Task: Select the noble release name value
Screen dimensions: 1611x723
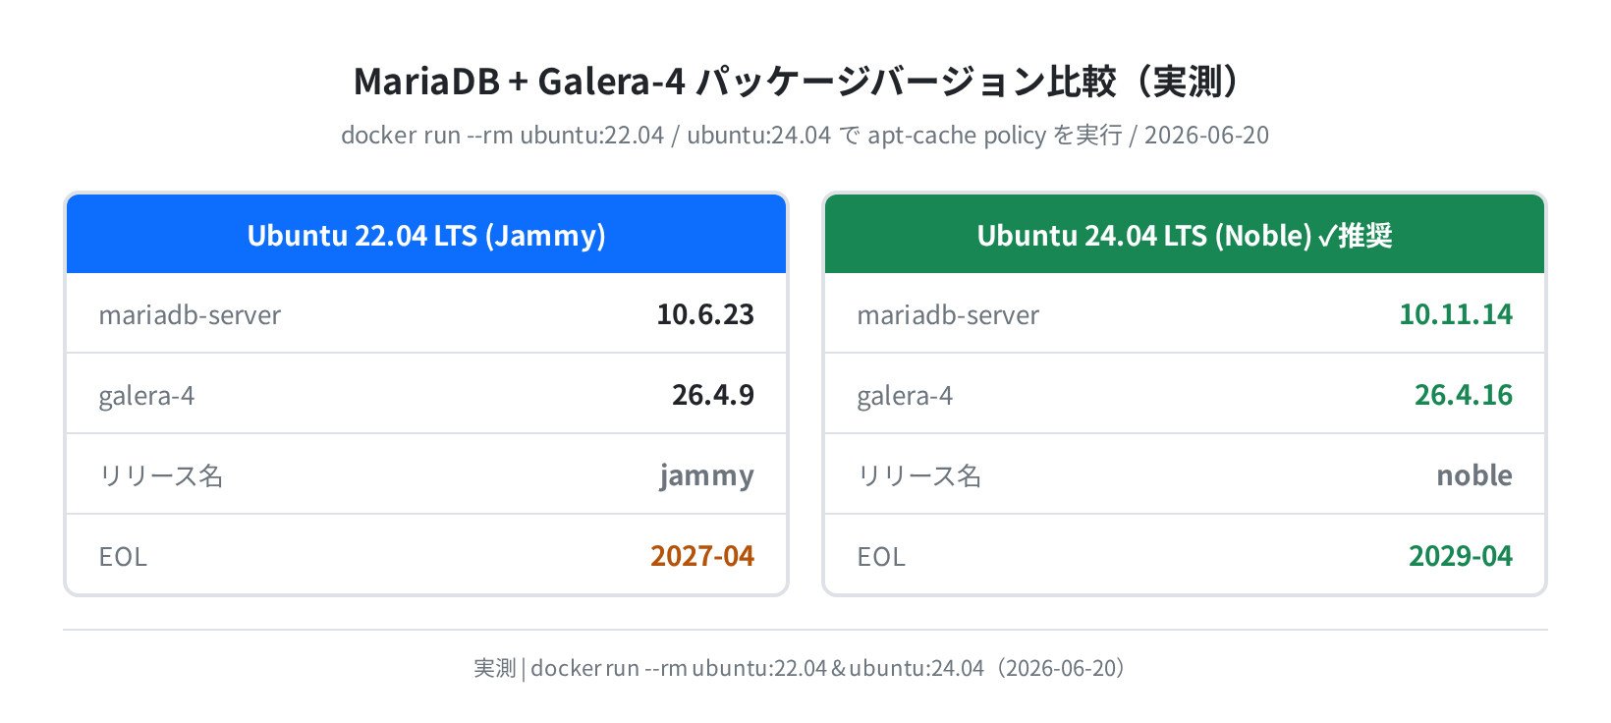Action: pos(1474,475)
